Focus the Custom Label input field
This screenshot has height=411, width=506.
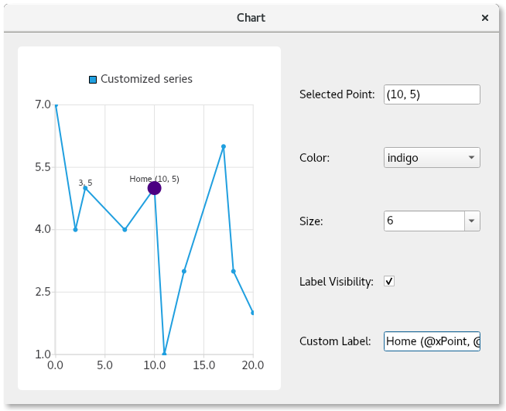(432, 341)
